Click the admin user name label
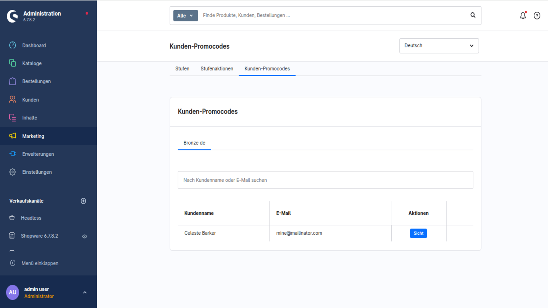 [37, 289]
